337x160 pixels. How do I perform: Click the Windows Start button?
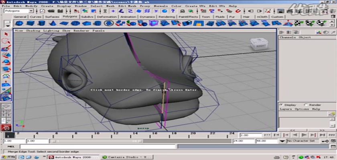tap(8, 157)
